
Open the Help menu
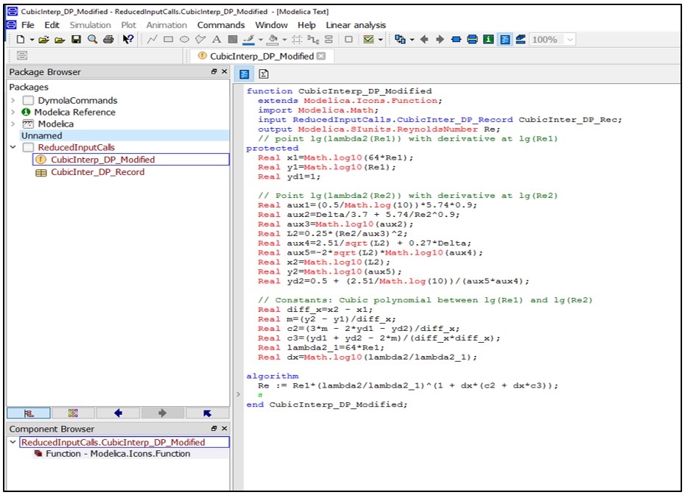[306, 25]
